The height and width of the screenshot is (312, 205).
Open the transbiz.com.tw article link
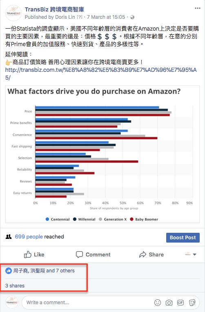pos(101,74)
